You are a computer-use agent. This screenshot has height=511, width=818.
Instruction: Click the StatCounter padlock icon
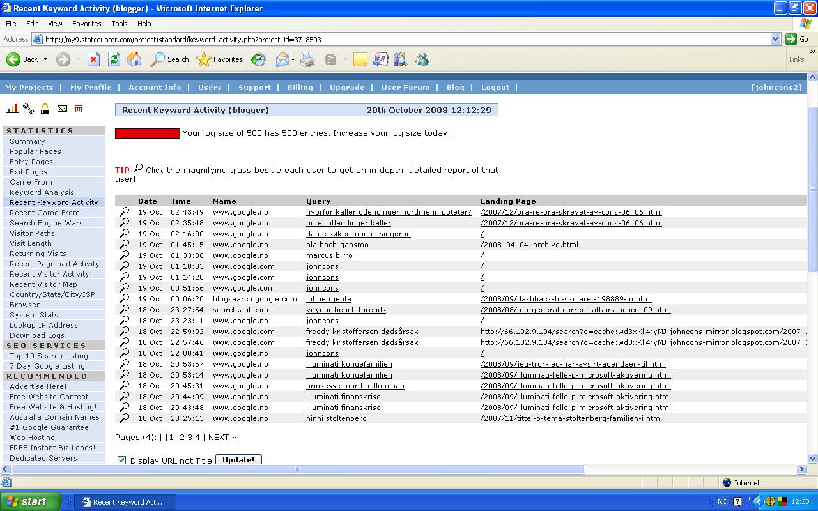pos(45,109)
